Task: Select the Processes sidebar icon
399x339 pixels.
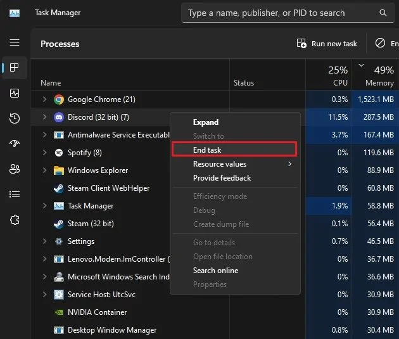Action: (x=14, y=67)
